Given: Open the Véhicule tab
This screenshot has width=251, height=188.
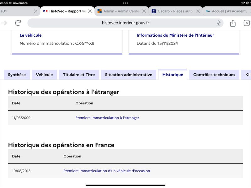Looking at the screenshot, I should pyautogui.click(x=44, y=75).
